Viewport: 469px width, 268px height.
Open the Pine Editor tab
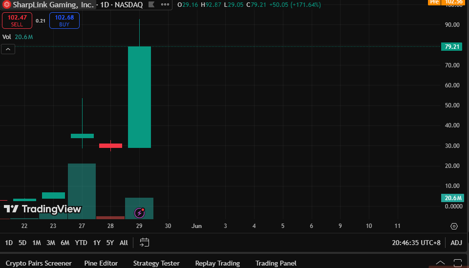pyautogui.click(x=101, y=263)
